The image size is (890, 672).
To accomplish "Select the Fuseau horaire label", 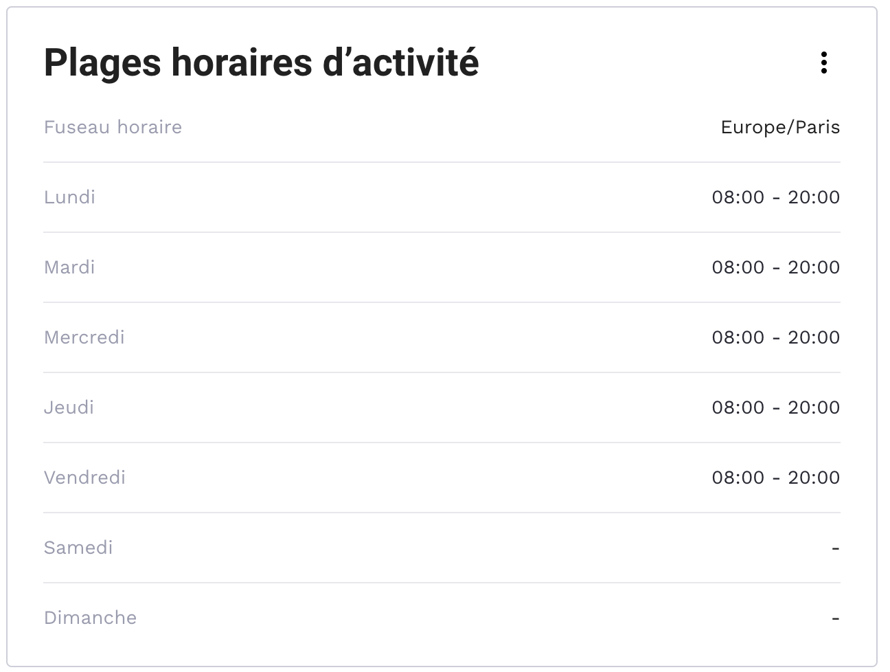I will [113, 127].
